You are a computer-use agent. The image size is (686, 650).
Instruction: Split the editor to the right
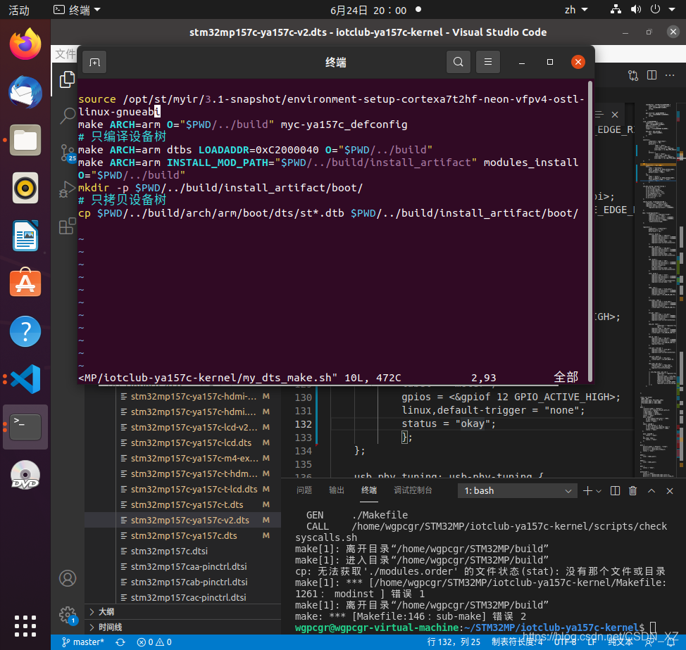[x=651, y=75]
